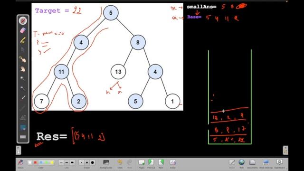This screenshot has height=171, width=304.
Task: Select the Zoom in magnifier tool
Action: click(23, 78)
